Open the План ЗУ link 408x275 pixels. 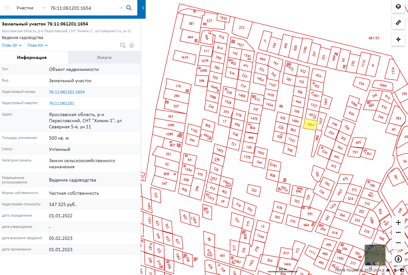coord(12,45)
